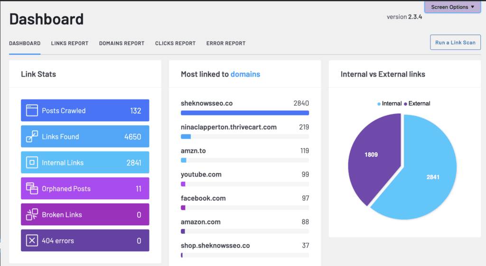Viewport: 486px width, 266px height.
Task: Click the facebook.com domain name
Action: pyautogui.click(x=203, y=198)
